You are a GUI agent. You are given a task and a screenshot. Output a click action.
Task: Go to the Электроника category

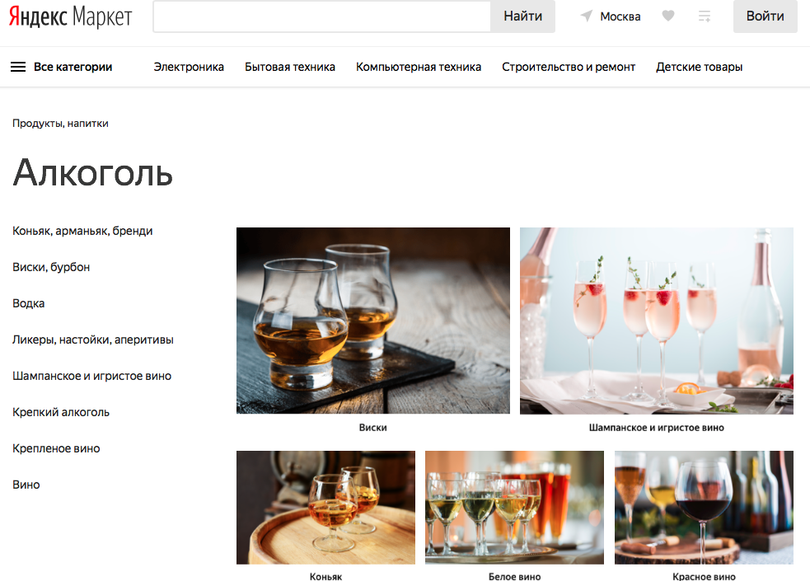pos(189,67)
